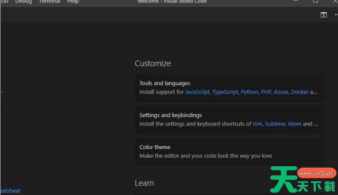The image size is (338, 195).
Task: Click the TypeScript link
Action: coord(225,92)
